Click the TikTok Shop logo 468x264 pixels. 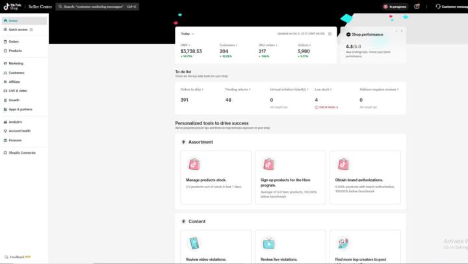(x=12, y=6)
